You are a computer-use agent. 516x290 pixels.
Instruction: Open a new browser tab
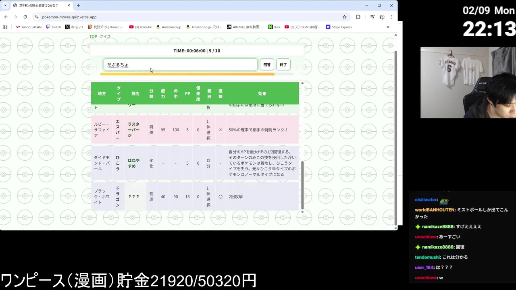pyautogui.click(x=78, y=6)
